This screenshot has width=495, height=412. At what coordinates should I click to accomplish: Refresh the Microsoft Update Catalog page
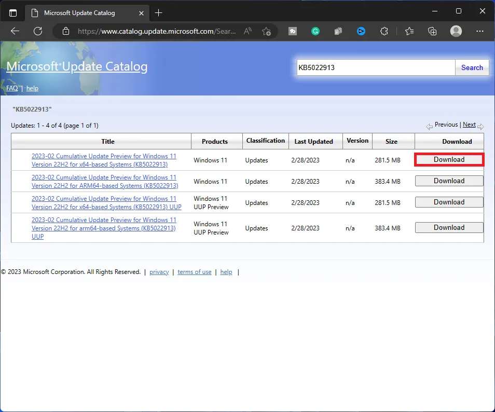[38, 31]
